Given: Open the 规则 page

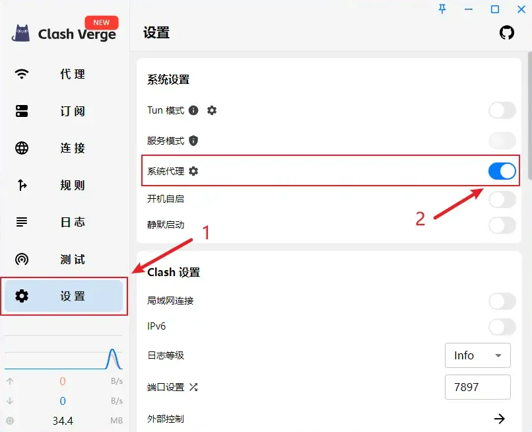Looking at the screenshot, I should click(73, 185).
